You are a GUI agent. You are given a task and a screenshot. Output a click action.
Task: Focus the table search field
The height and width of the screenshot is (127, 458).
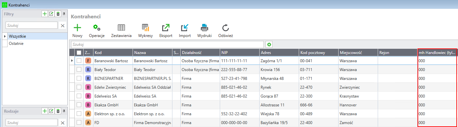167,44
